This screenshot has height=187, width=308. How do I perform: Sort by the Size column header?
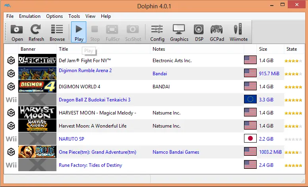tap(270, 49)
